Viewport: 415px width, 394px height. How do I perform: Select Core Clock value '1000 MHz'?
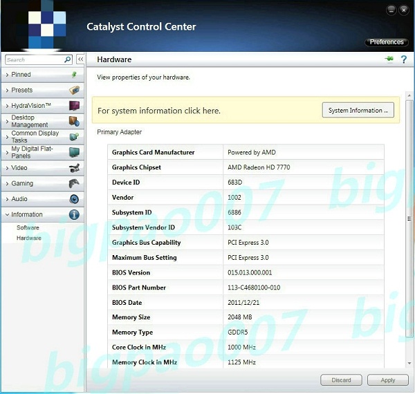click(x=241, y=347)
